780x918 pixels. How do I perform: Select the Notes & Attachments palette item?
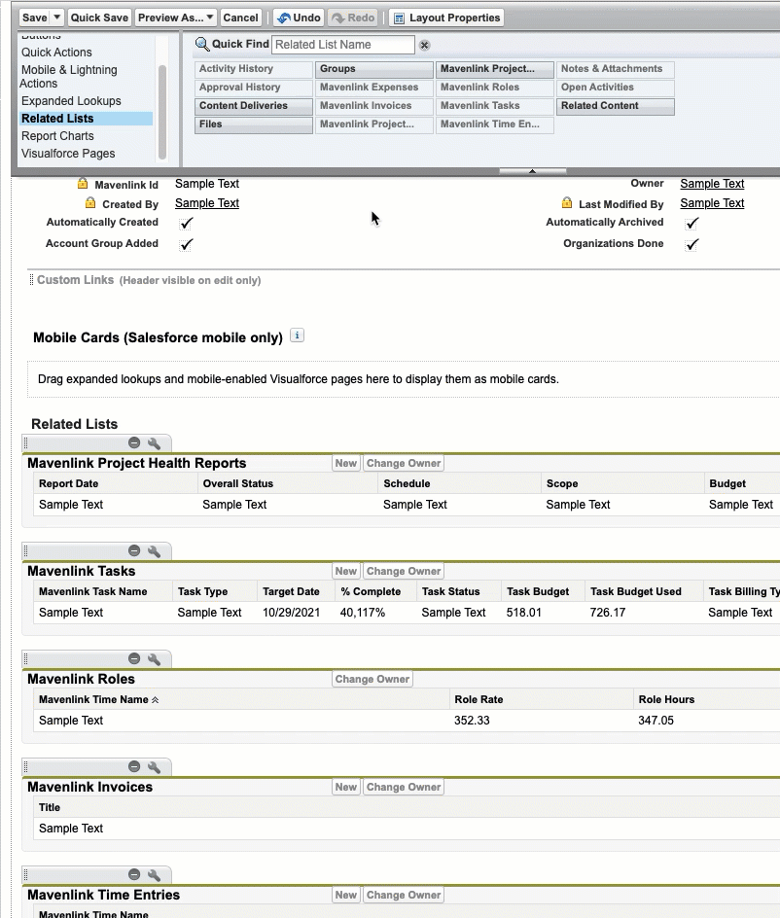(616, 69)
